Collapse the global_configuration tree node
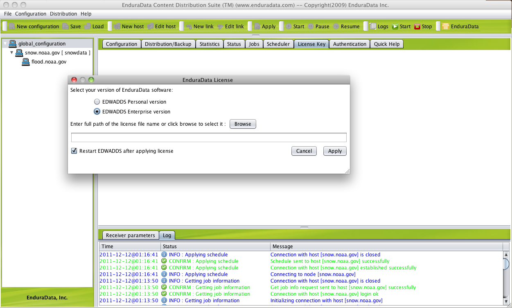Viewport: 512px width, 308px height. pyautogui.click(x=5, y=43)
